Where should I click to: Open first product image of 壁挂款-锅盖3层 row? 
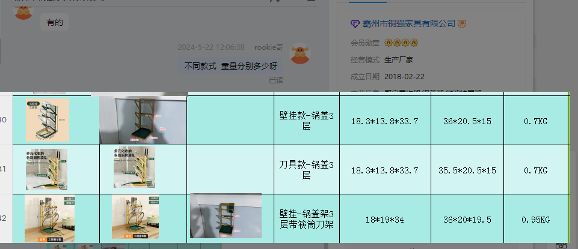pyautogui.click(x=47, y=120)
